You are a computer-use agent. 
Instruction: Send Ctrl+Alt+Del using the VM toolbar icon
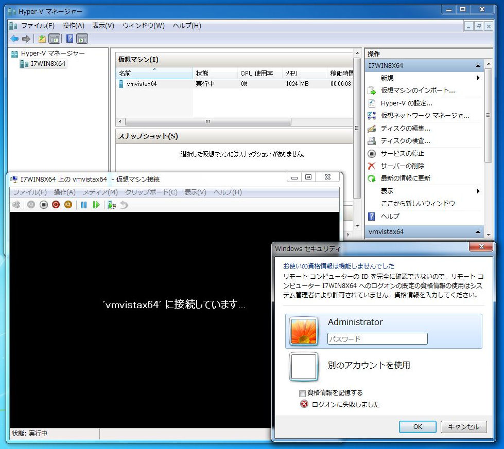[16, 205]
